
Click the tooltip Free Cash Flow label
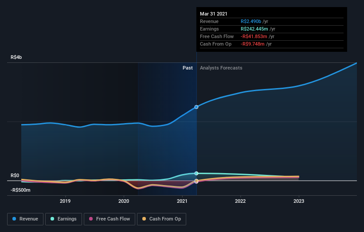217,36
